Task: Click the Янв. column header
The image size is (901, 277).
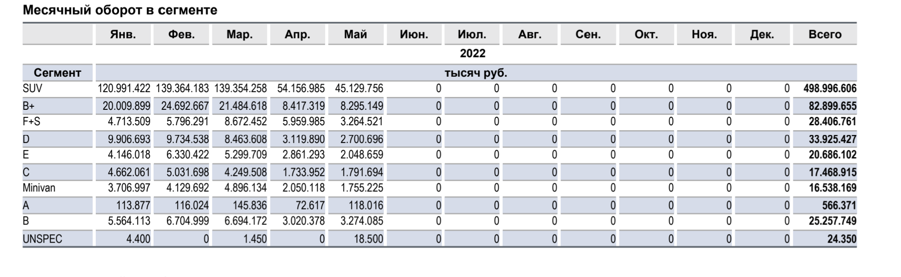Action: (123, 34)
